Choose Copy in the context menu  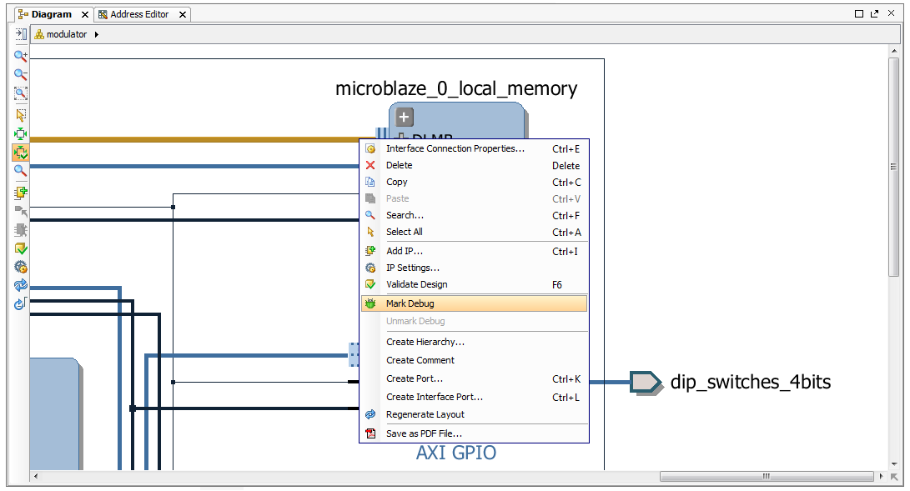coord(474,182)
